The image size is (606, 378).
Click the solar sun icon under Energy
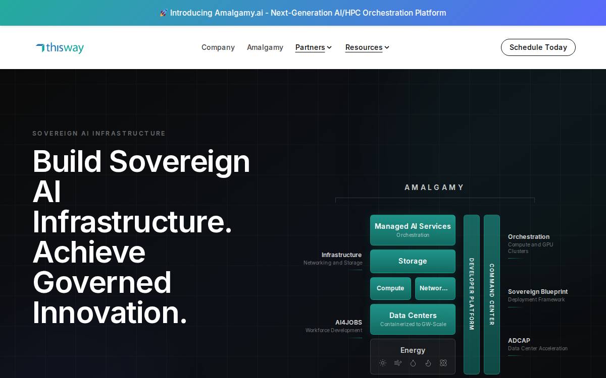[x=383, y=363]
